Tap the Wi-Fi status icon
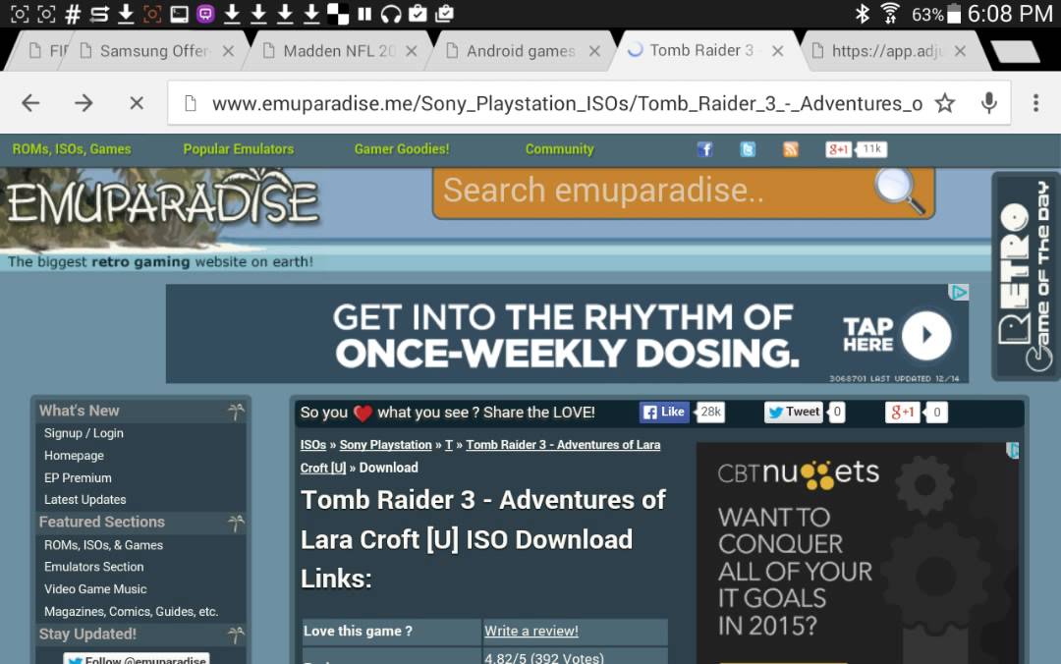This screenshot has width=1061, height=664. [890, 14]
